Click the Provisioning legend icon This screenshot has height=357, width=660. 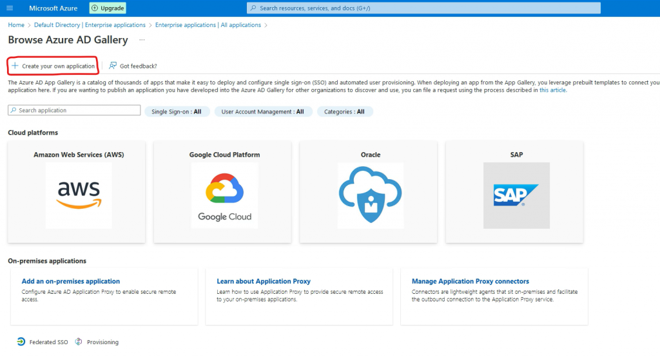coord(78,342)
